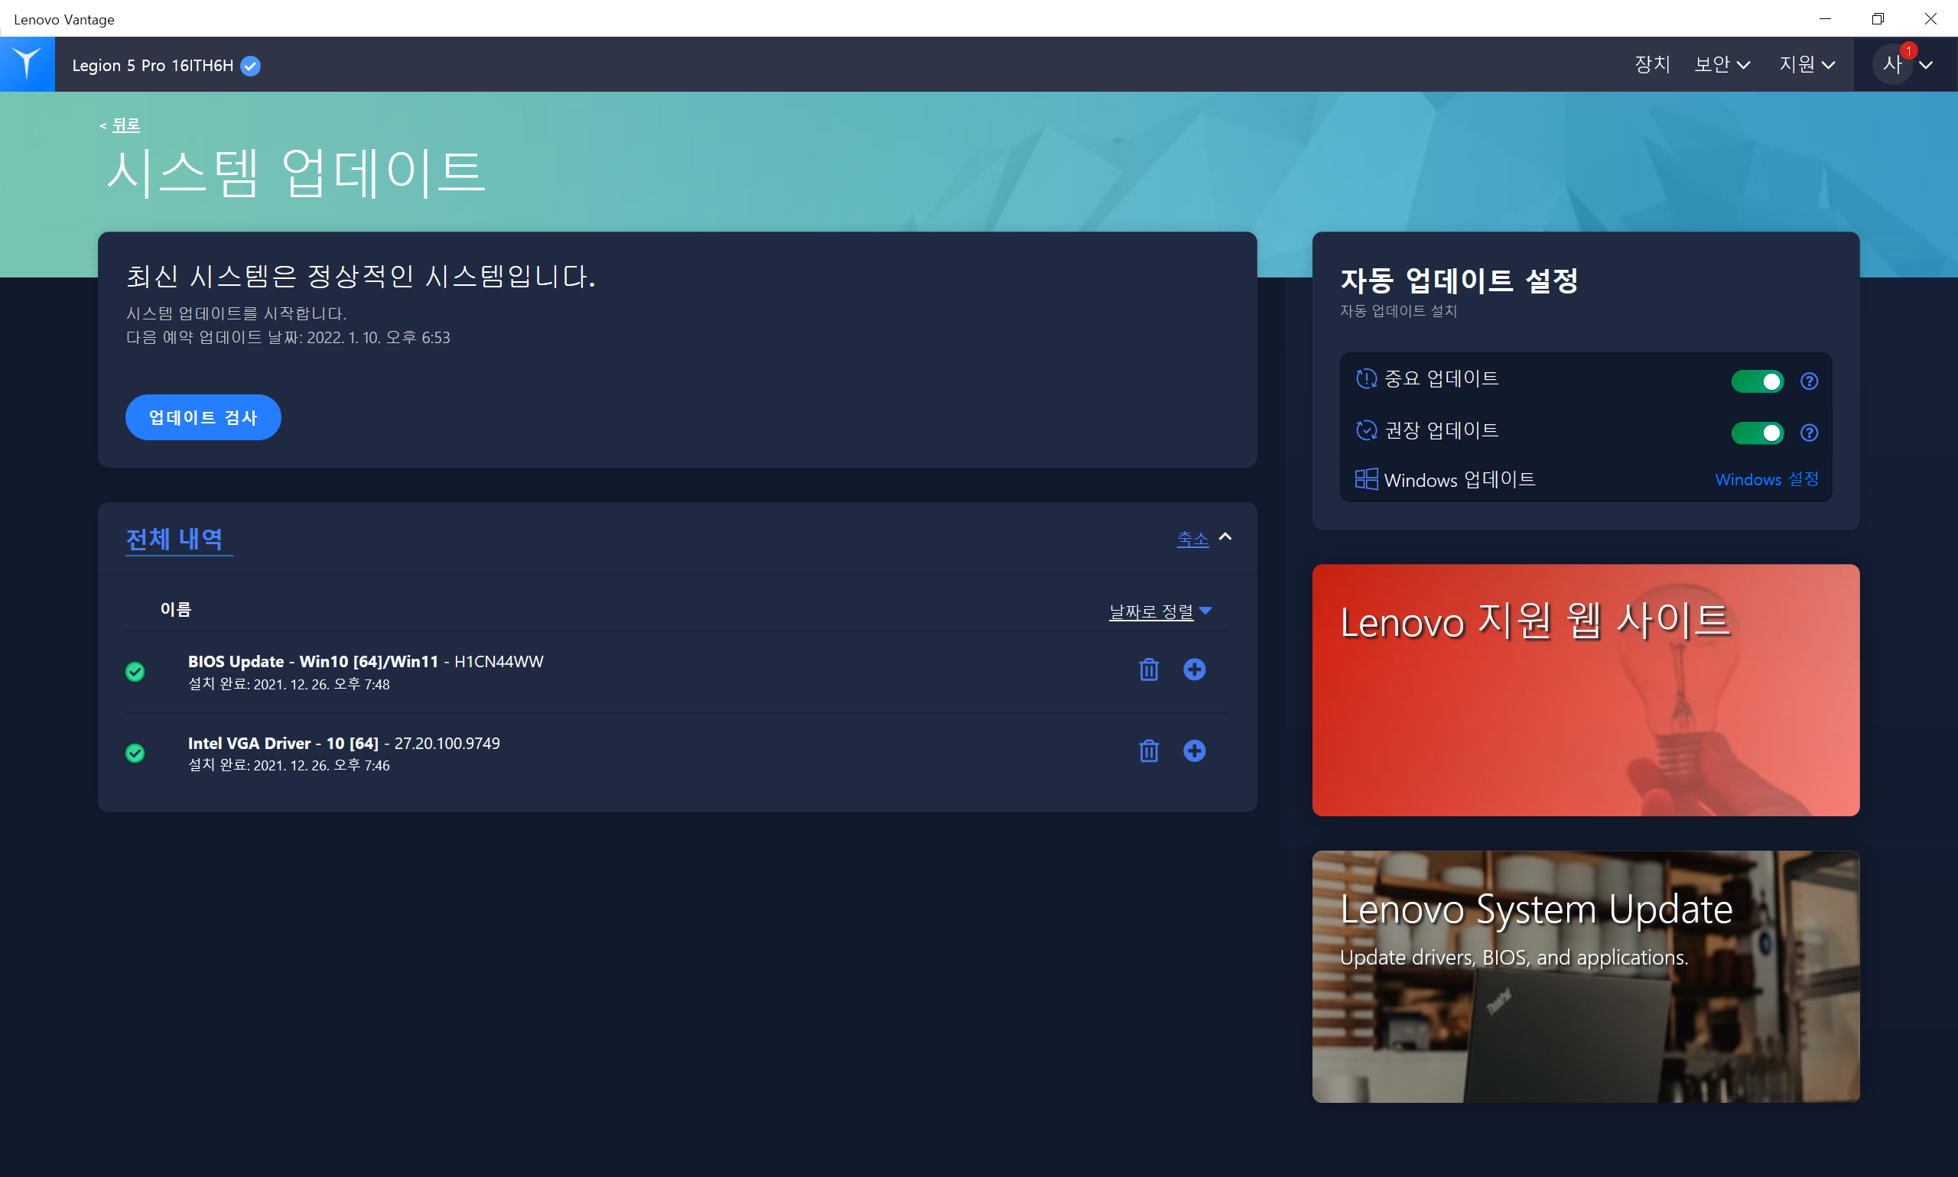
Task: Open help icon for 중요 업데이트
Action: [1809, 381]
